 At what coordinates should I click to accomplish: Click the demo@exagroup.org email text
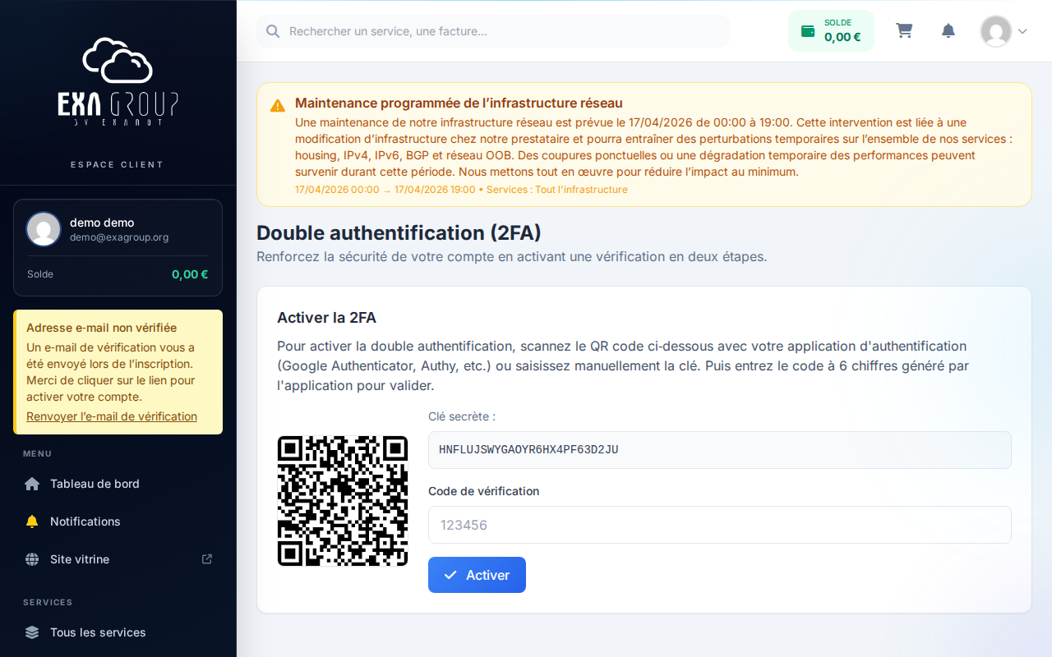click(x=119, y=237)
